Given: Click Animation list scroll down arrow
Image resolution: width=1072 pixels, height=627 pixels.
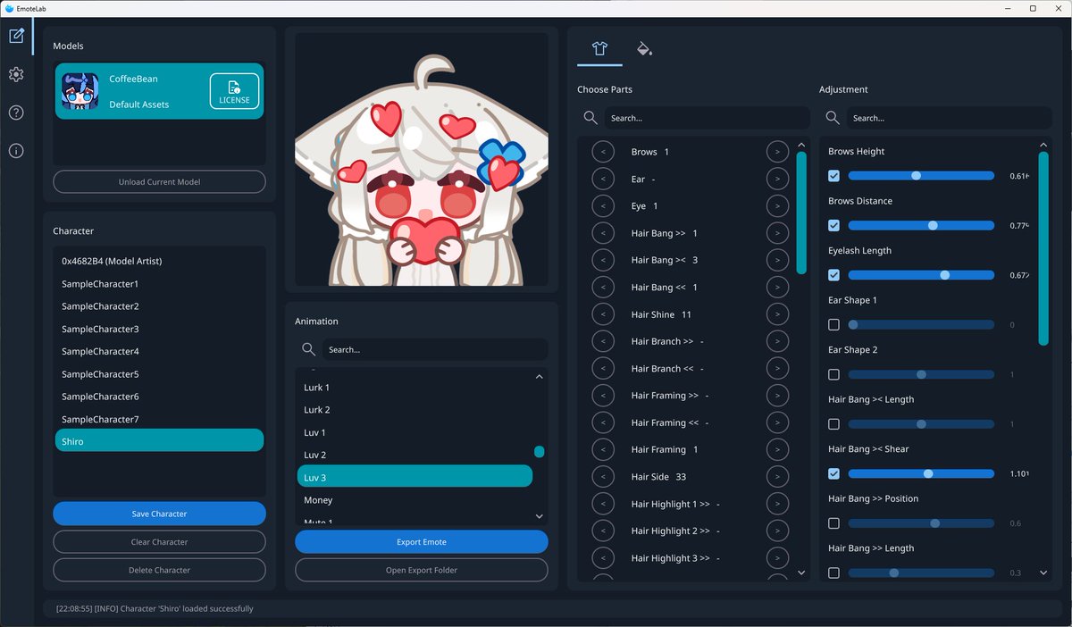Looking at the screenshot, I should 539,516.
